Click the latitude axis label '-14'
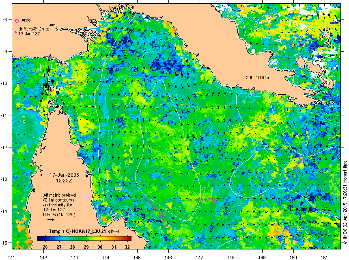This screenshot has height=260, width=349. point(4,211)
